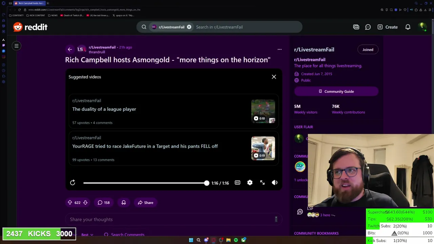
Task: Open Spotify from taskbar
Action: tap(236, 240)
